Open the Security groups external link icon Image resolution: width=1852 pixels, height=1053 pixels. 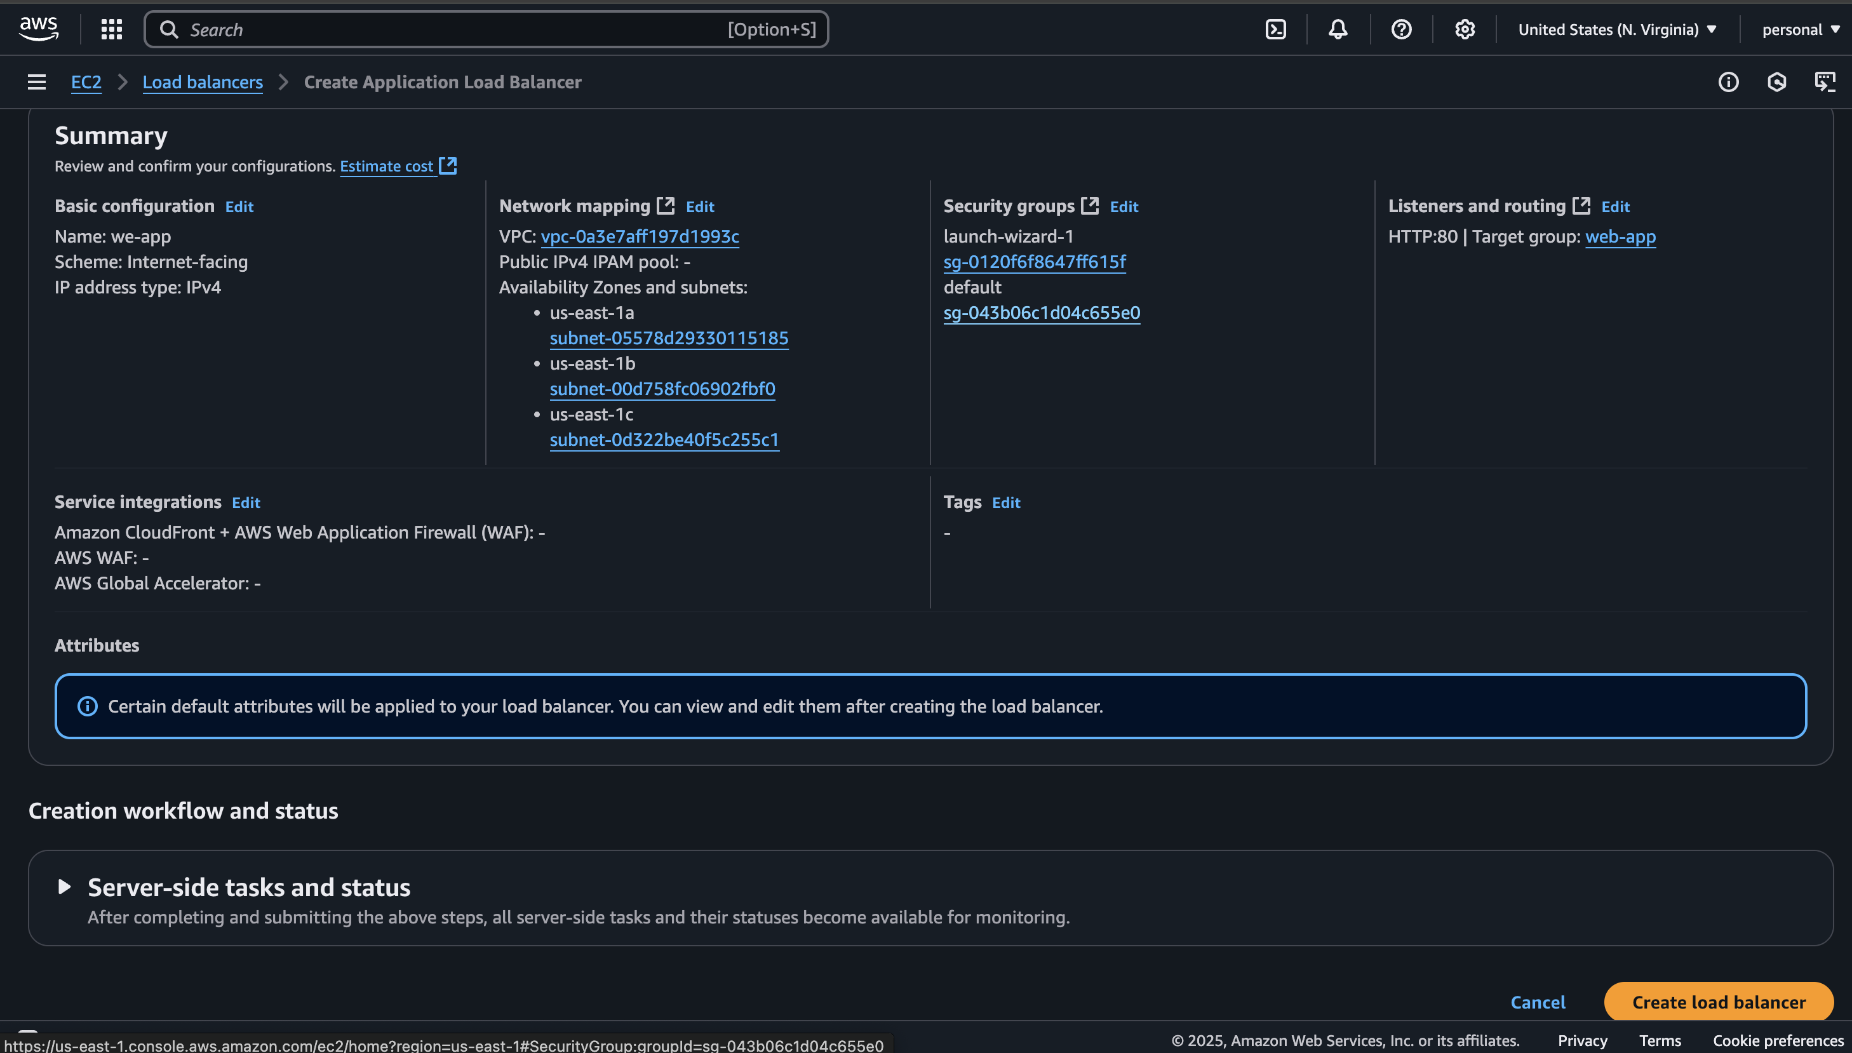1090,205
